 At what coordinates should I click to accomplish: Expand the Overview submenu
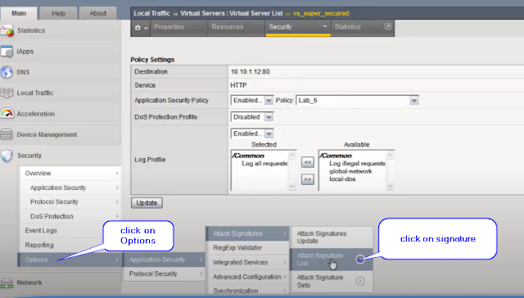tap(70, 174)
